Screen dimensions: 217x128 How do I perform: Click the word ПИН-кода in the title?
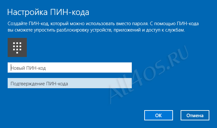pos(70,12)
